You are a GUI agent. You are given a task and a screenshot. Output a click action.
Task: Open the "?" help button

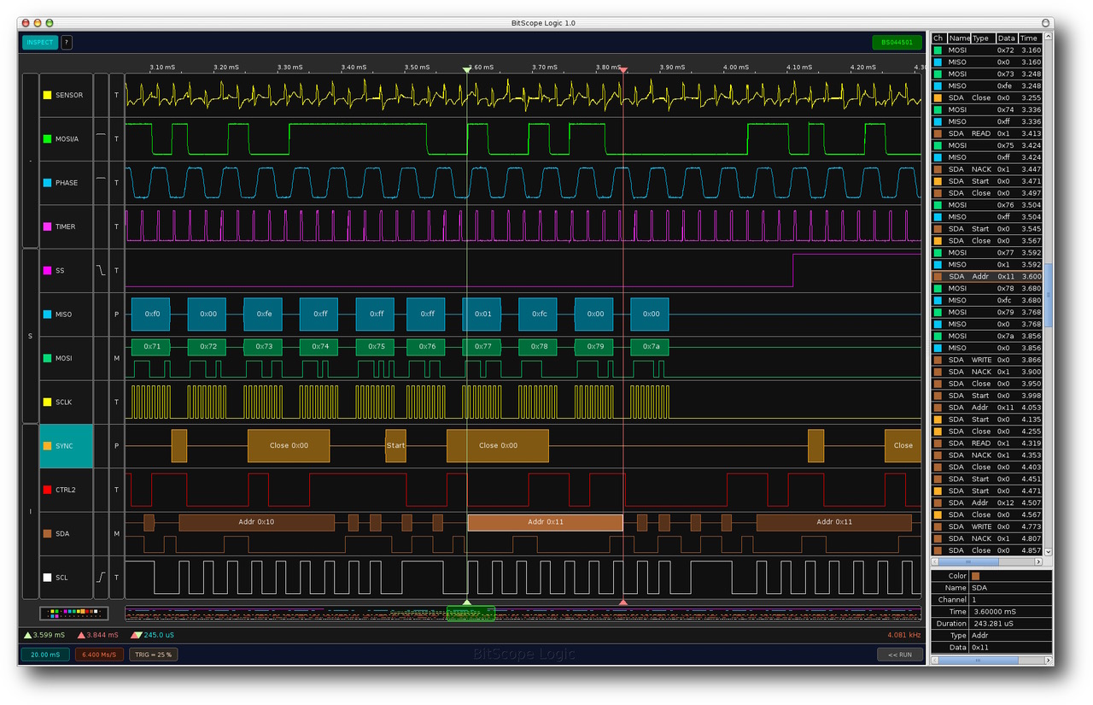point(66,42)
